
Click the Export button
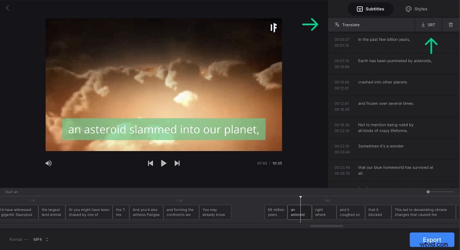click(432, 240)
